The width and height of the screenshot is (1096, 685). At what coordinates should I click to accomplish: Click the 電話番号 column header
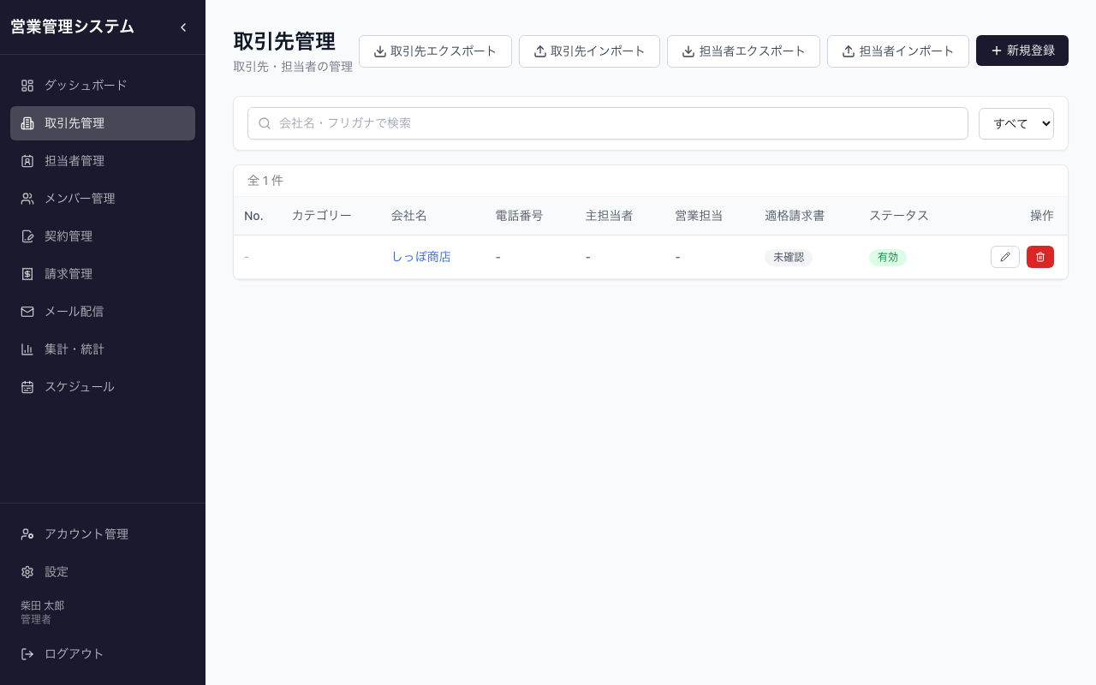[520, 216]
